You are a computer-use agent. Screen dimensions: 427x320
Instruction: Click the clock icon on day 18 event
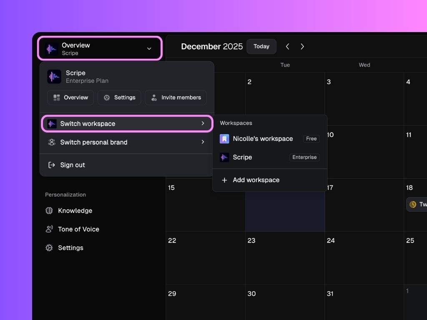(x=413, y=204)
